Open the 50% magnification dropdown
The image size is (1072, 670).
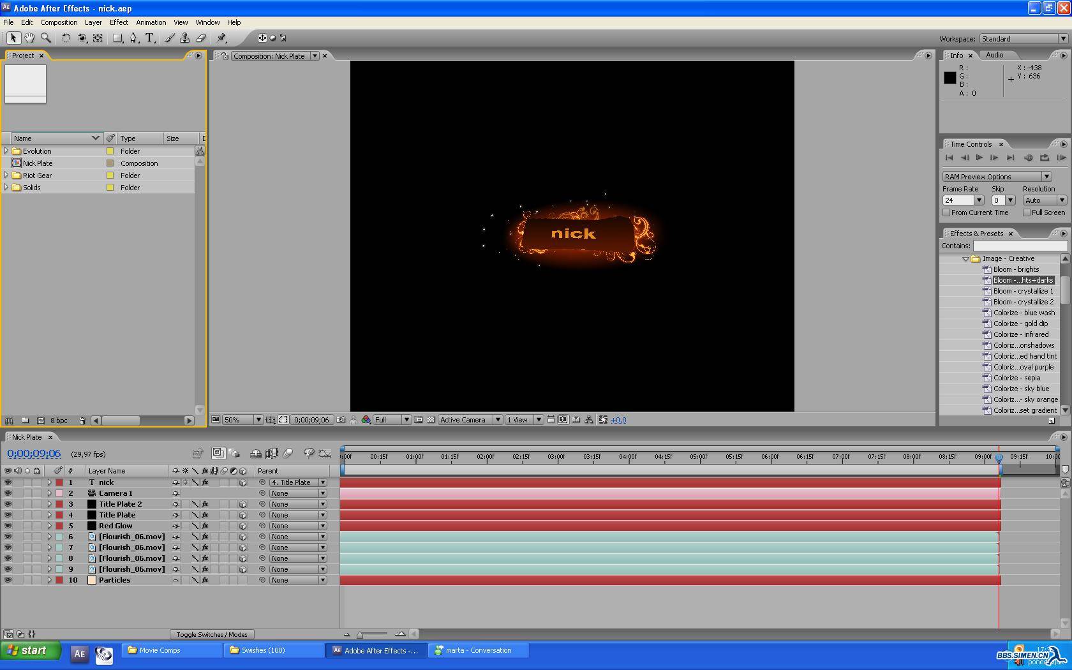242,420
